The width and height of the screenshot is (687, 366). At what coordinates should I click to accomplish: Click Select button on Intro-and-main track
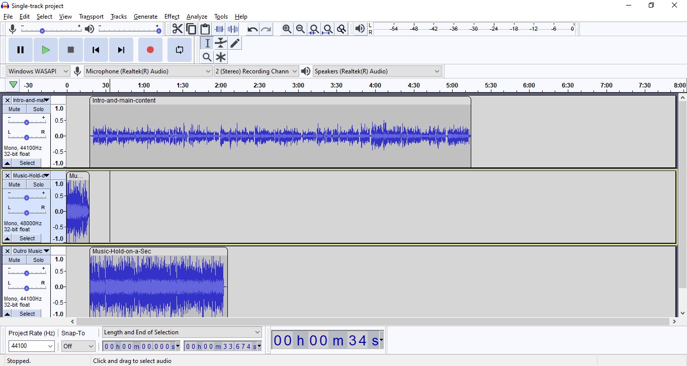coord(28,163)
